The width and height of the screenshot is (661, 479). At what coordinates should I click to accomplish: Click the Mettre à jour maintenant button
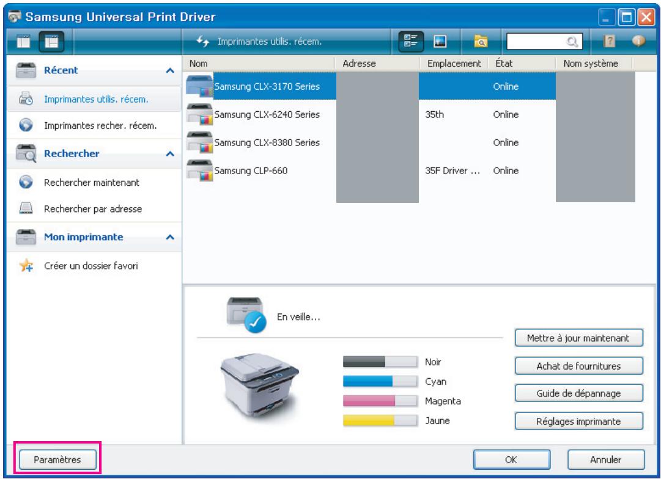pos(579,338)
